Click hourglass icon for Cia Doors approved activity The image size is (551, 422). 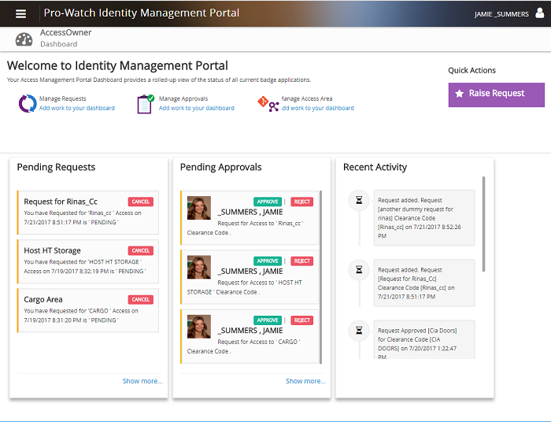point(359,331)
